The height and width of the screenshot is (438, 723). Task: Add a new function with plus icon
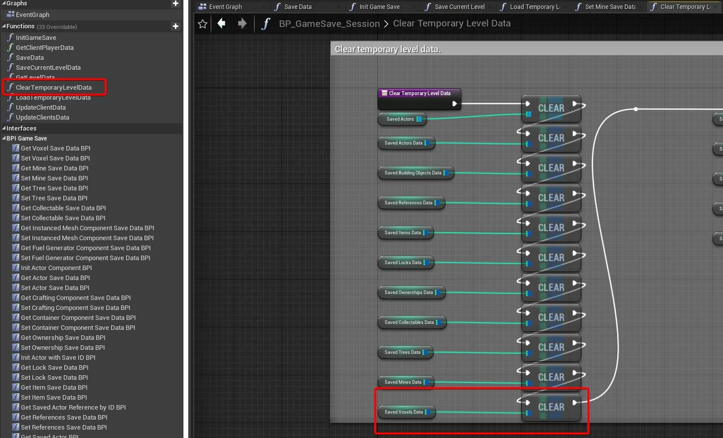click(x=175, y=26)
